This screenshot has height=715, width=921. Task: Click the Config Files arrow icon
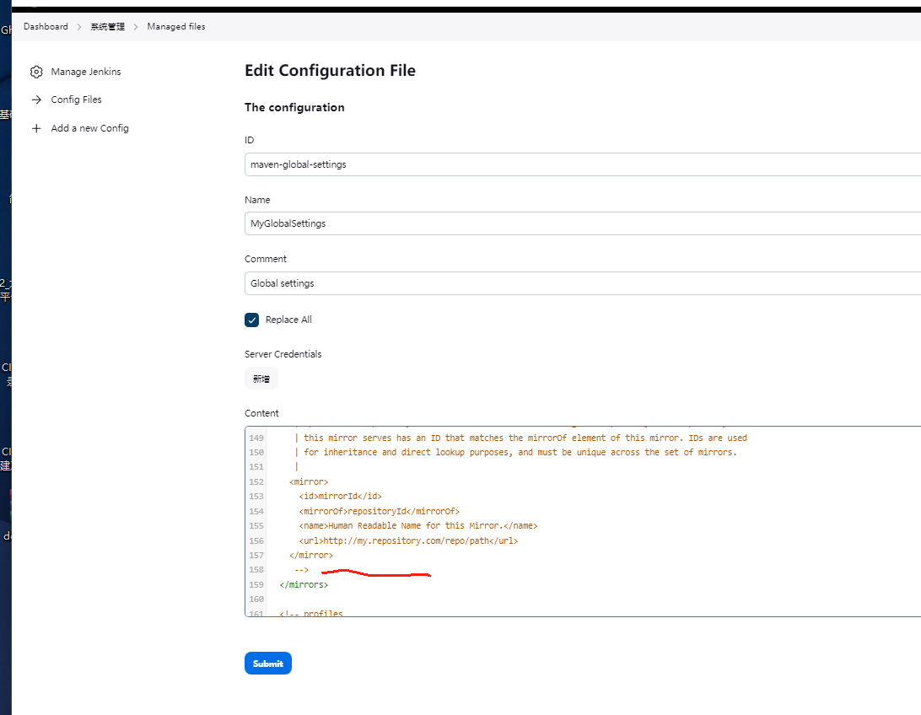click(35, 99)
